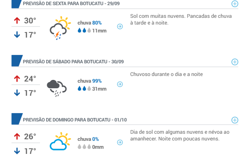The width and height of the screenshot is (247, 163).
Task: Expand Sunday 01/10 forecast plus icon
Action: [x=235, y=120]
